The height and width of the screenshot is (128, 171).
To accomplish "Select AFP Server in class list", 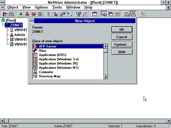I will point(68,46).
